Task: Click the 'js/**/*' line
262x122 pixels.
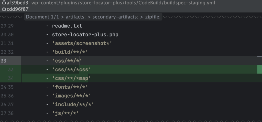Action: coord(65,113)
